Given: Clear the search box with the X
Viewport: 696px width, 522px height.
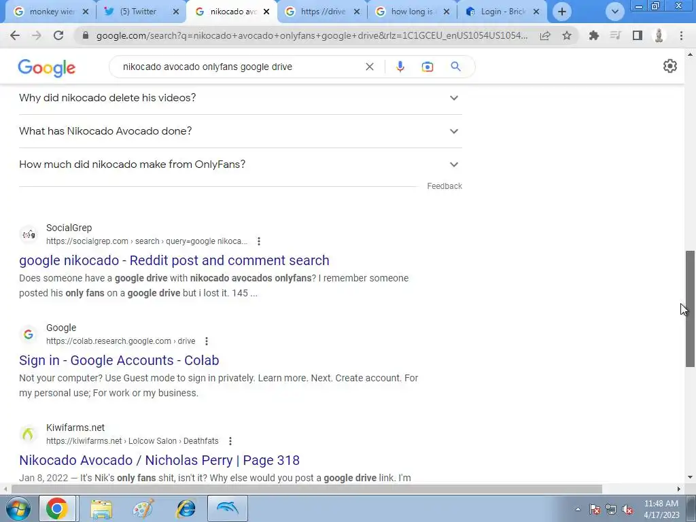Looking at the screenshot, I should coord(369,67).
